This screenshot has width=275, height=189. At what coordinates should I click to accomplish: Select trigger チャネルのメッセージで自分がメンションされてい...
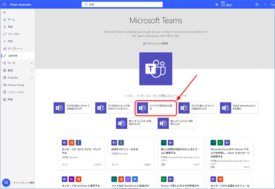click(114, 108)
